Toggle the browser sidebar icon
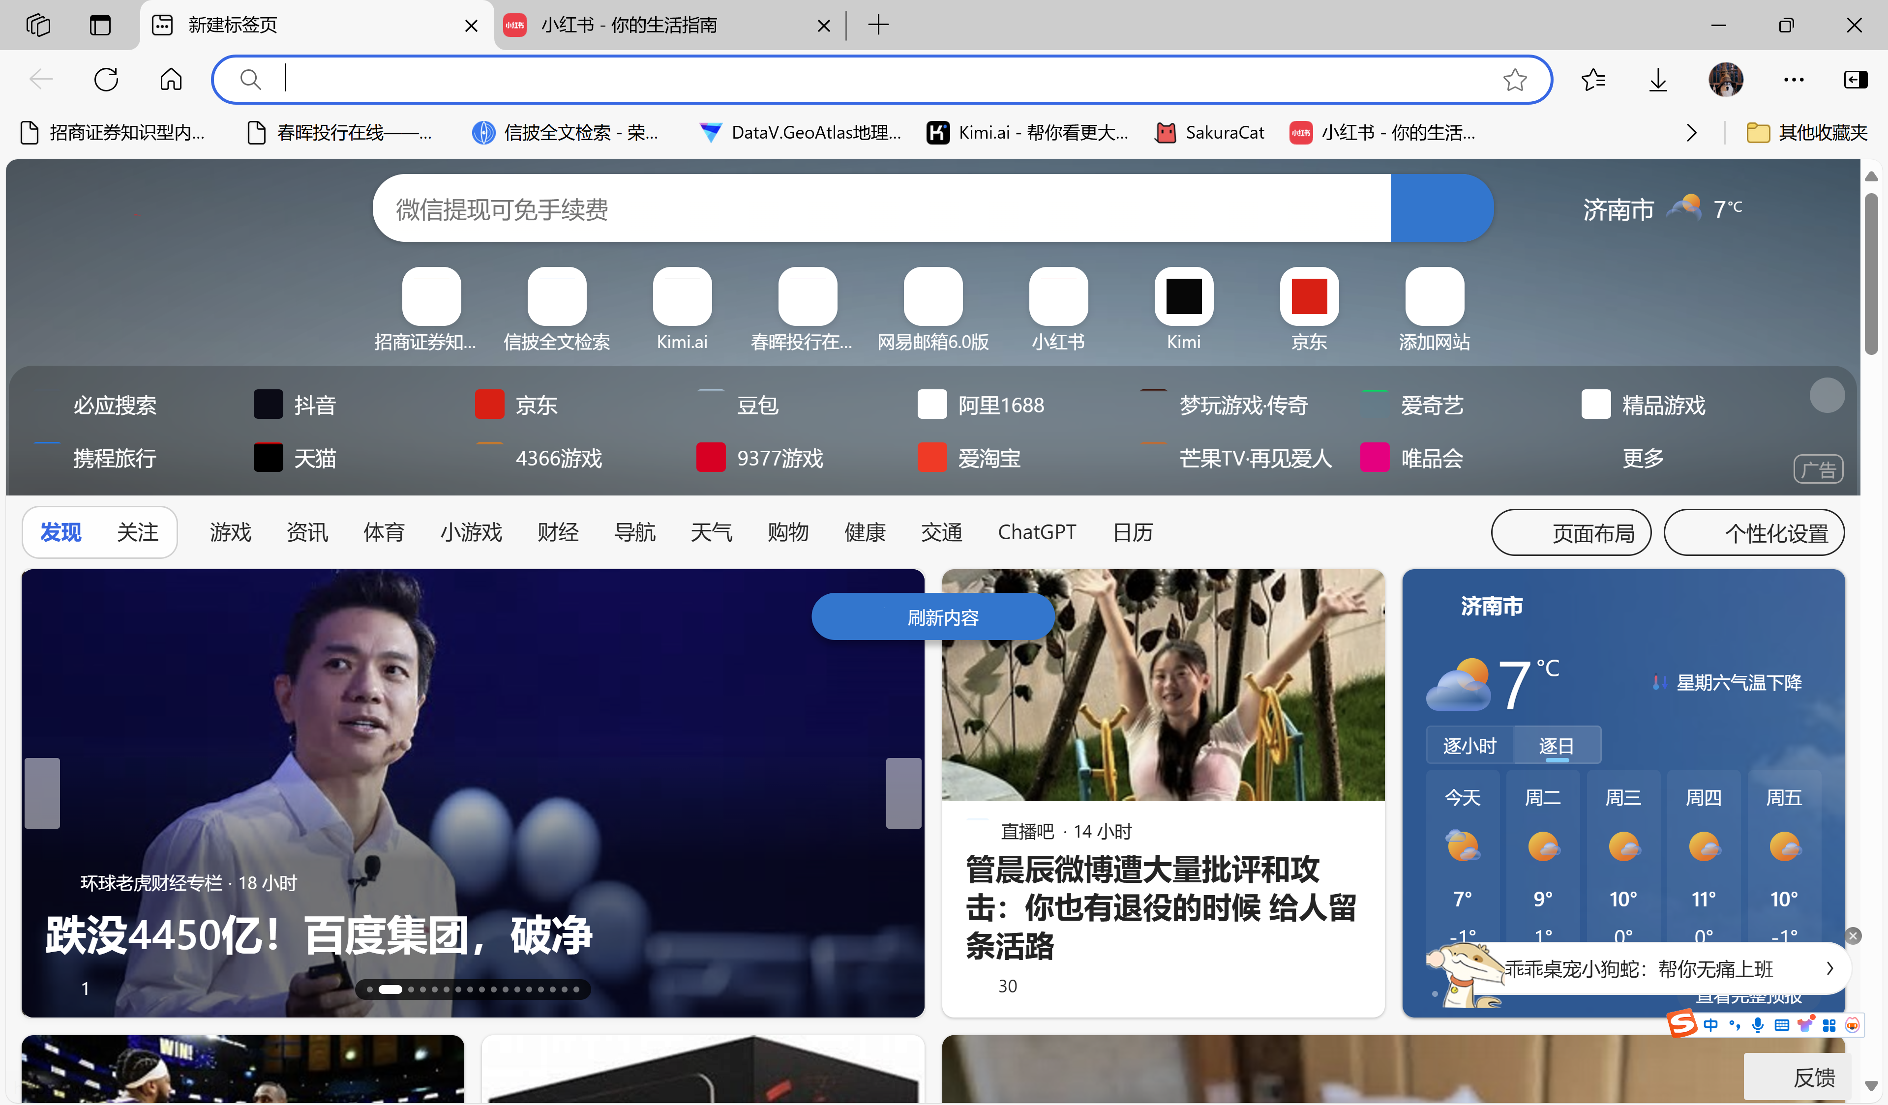This screenshot has height=1105, width=1888. [1855, 79]
